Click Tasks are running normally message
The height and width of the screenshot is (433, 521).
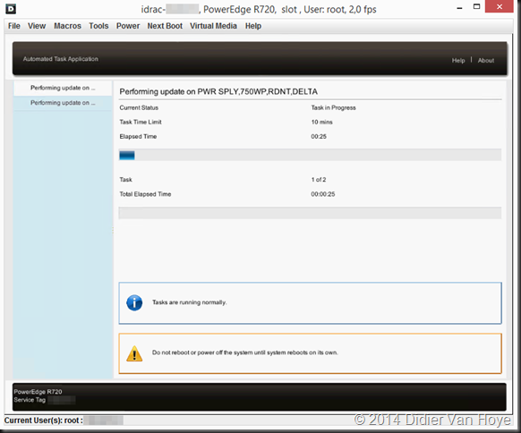[x=190, y=302]
